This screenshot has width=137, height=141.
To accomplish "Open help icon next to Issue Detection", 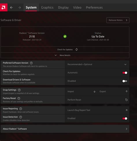I will 21,117.
